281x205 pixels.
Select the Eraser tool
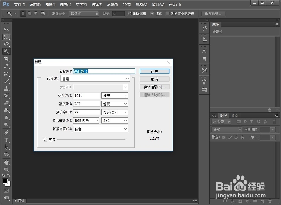click(6, 103)
